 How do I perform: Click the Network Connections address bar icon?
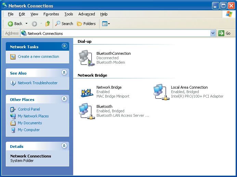(24, 33)
